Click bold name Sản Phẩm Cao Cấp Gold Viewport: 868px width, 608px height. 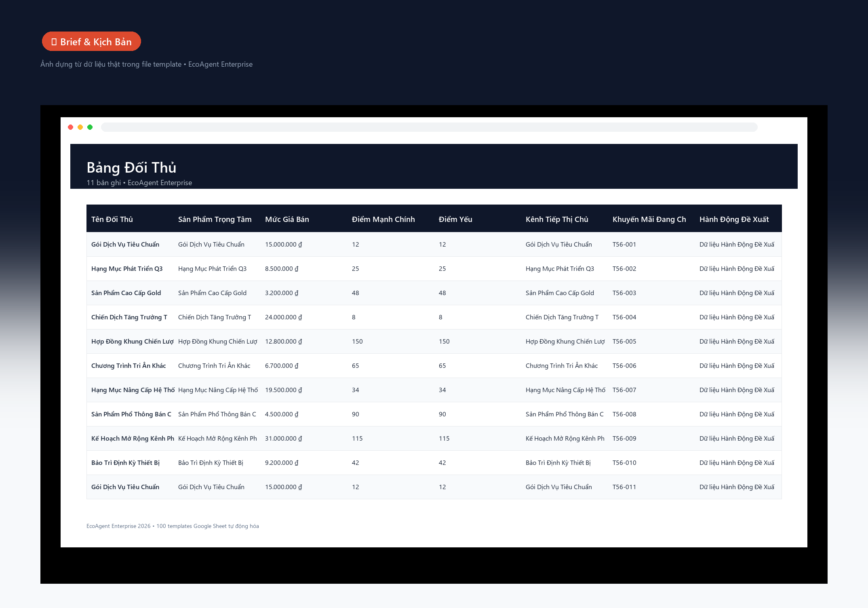coord(126,293)
